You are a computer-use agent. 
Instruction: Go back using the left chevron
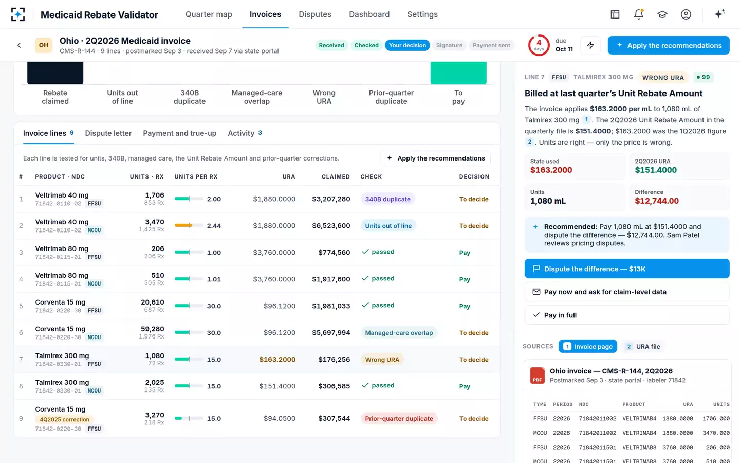tap(19, 45)
